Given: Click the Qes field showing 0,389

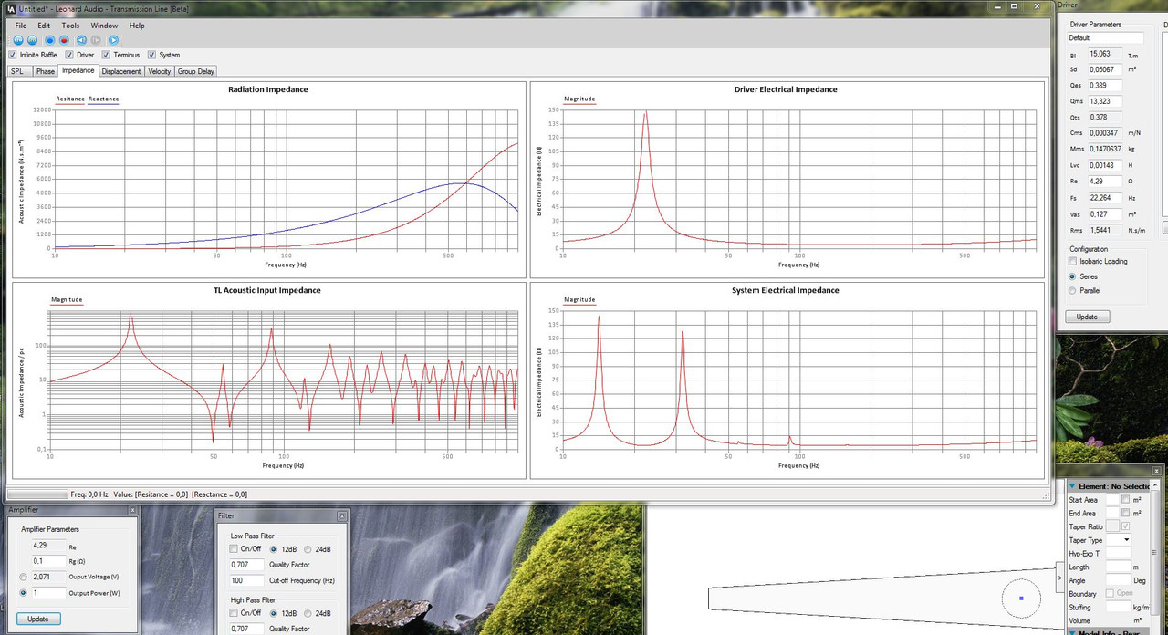Looking at the screenshot, I should pos(1105,86).
